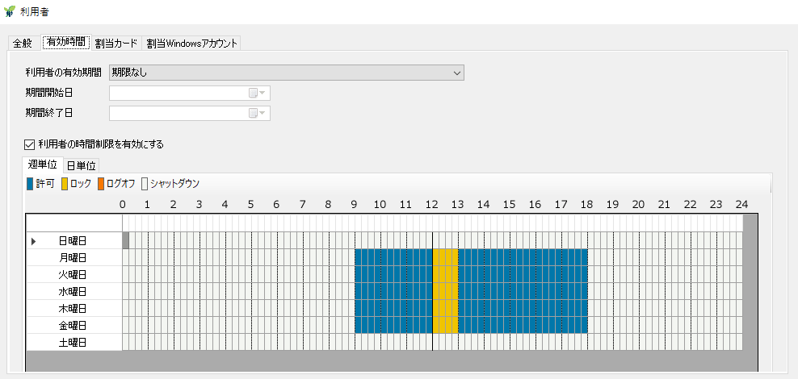Click yellow lock cell on 水曜日 row
Image resolution: width=798 pixels, height=379 pixels.
click(x=445, y=292)
